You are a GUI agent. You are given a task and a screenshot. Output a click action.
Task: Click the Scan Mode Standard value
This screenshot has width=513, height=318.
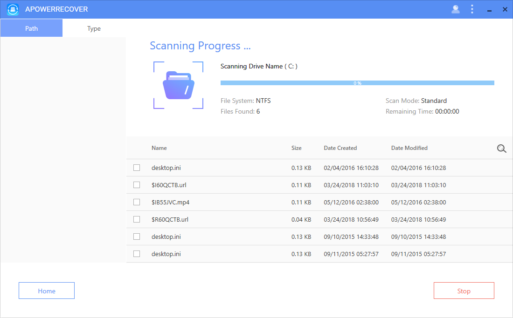point(434,101)
